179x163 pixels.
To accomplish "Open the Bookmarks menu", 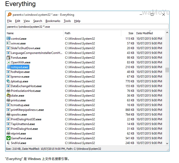I will click(53, 21).
